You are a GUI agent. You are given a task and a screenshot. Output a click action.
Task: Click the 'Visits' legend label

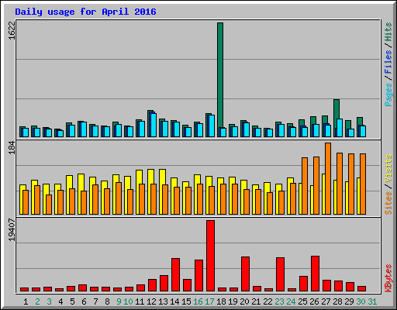(388, 168)
